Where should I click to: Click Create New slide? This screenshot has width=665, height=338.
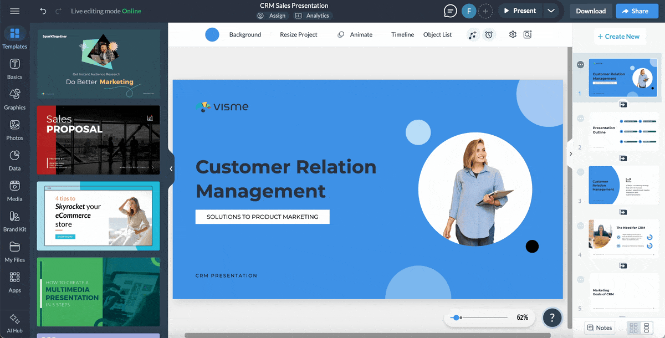click(618, 37)
